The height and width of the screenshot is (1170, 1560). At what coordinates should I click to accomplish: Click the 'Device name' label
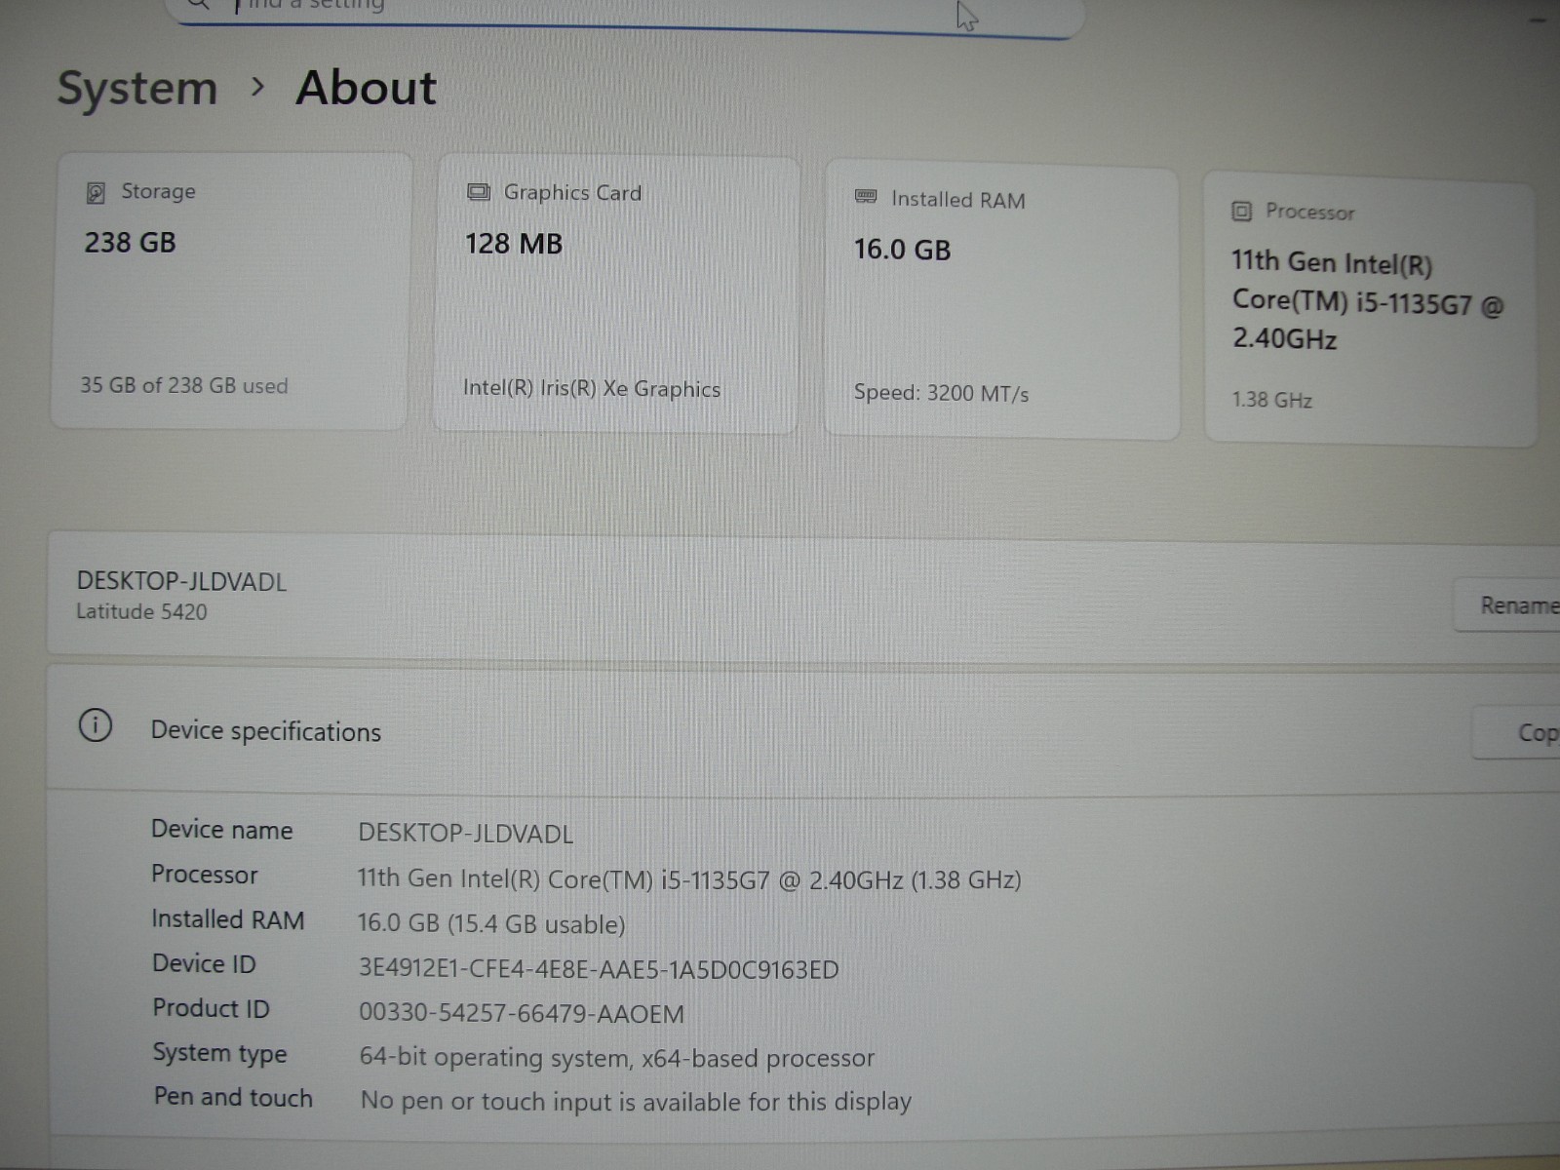pos(222,830)
